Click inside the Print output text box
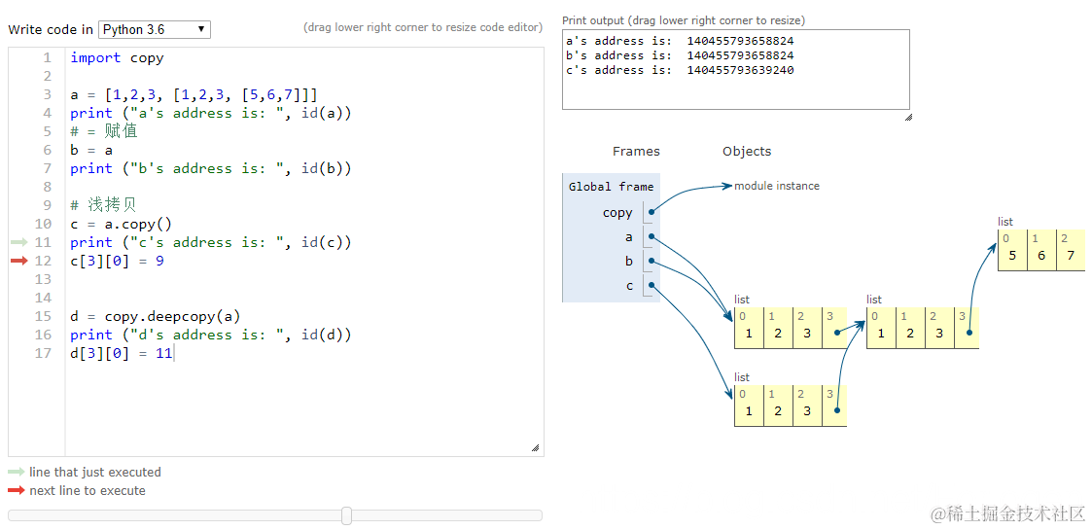Viewport: 1092px width, 530px height. coord(735,70)
